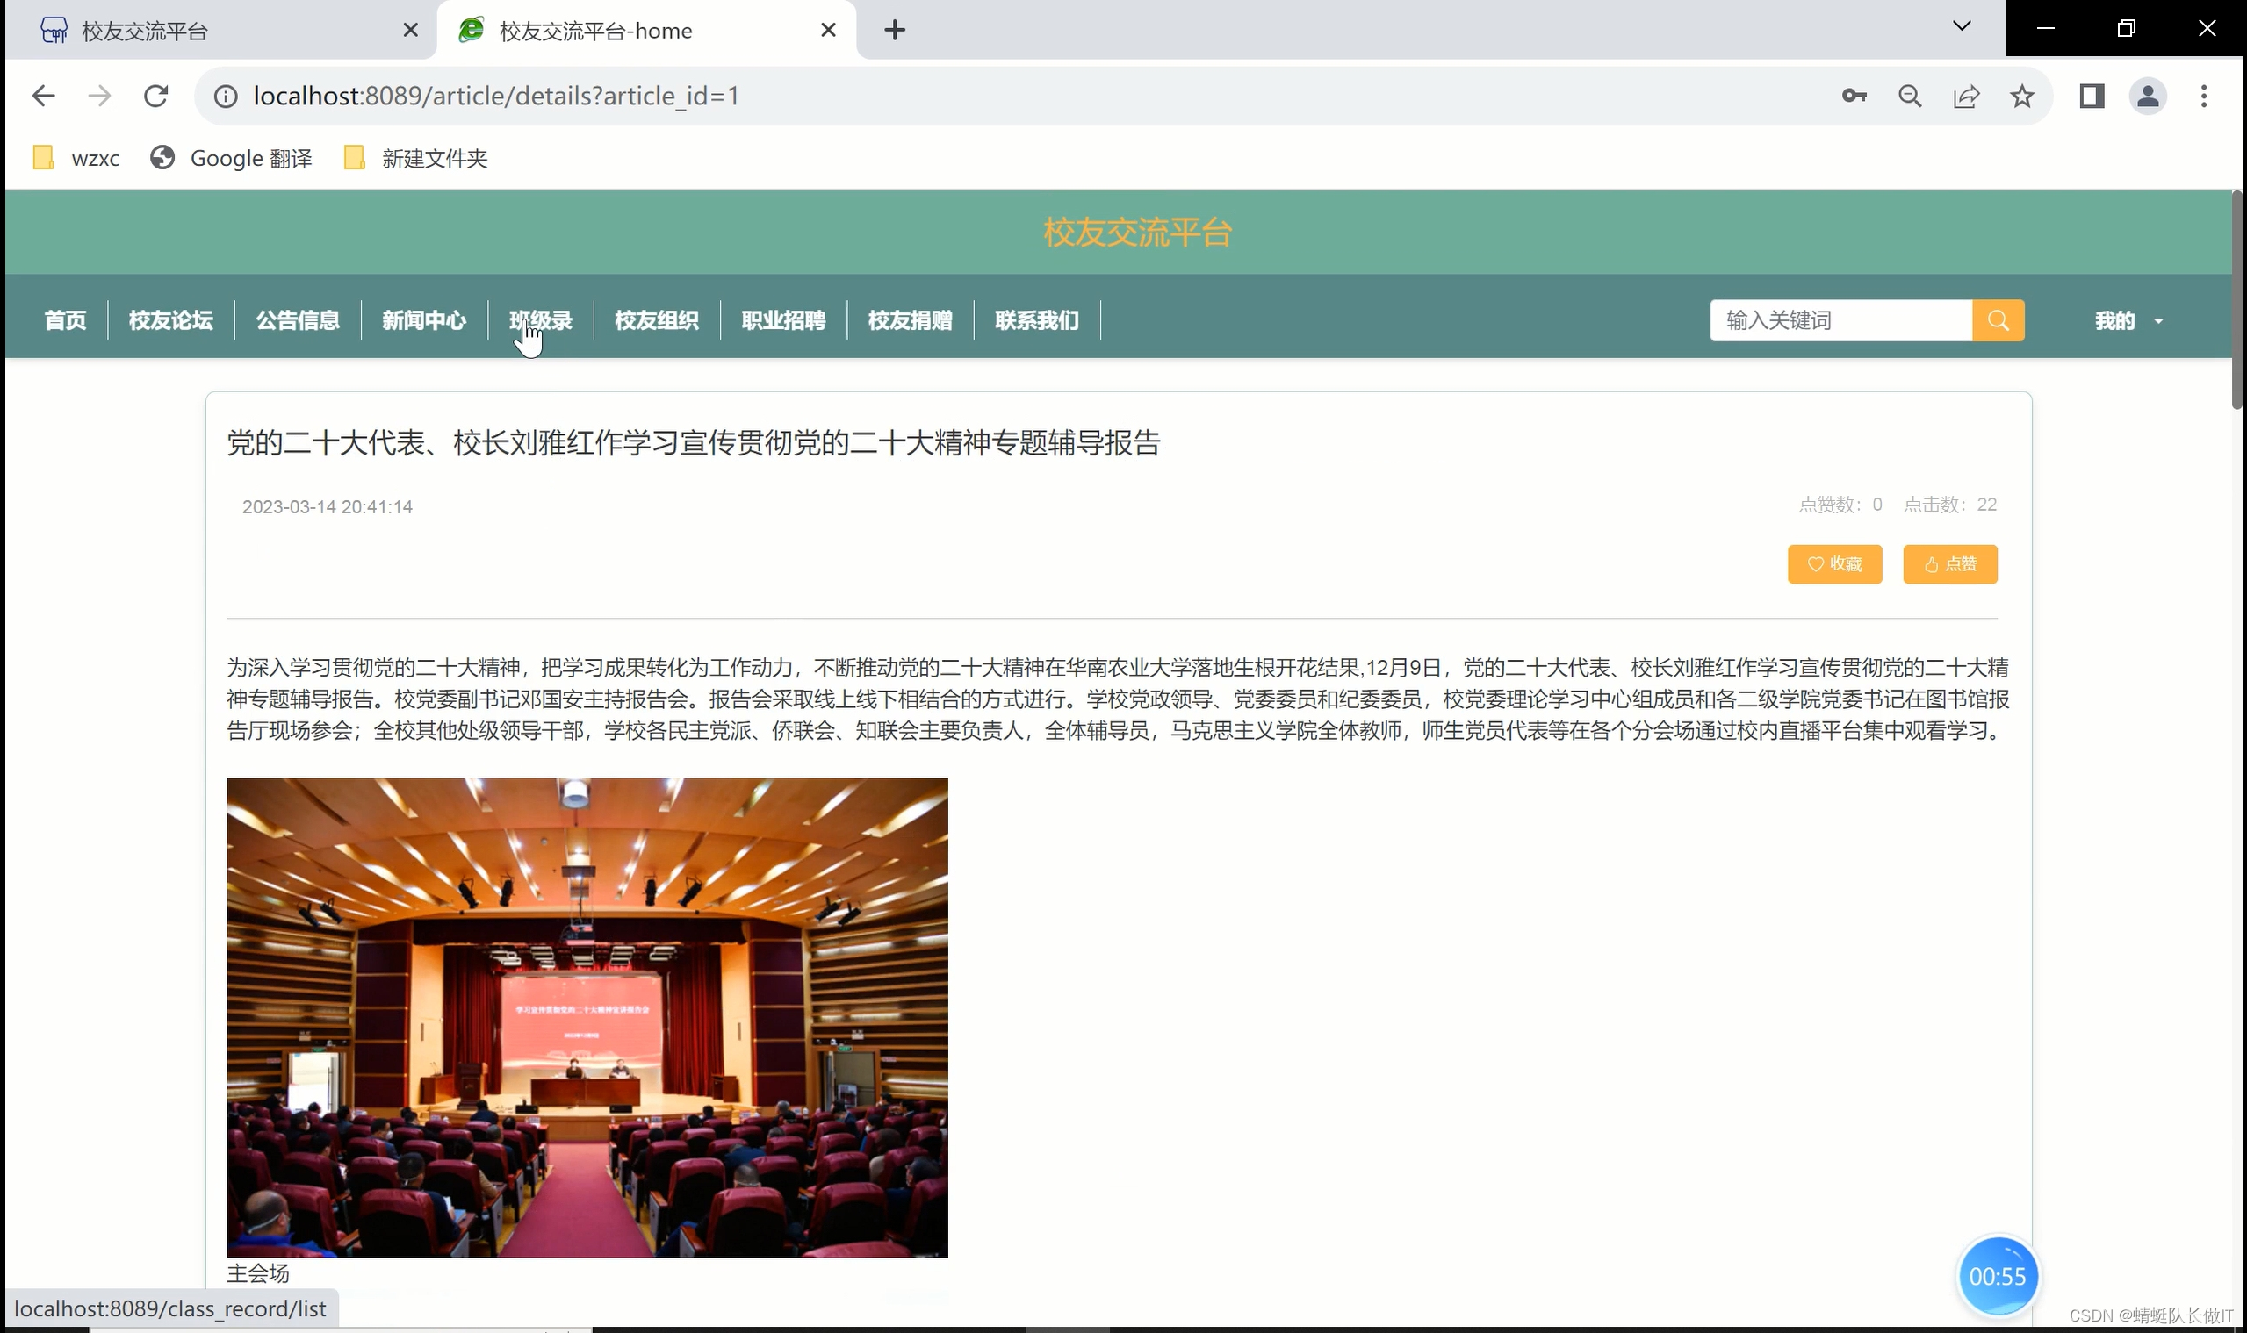Viewport: 2247px width, 1333px height.
Task: Go to 新闻中心 in navigation bar
Action: (423, 320)
